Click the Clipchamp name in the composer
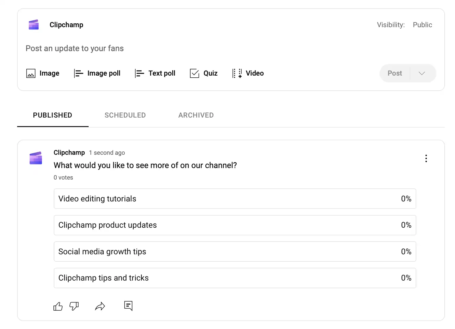 click(x=66, y=25)
